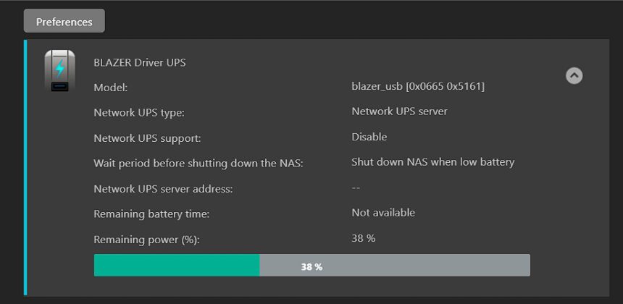Select the Disable status value
623x304 pixels.
click(369, 137)
